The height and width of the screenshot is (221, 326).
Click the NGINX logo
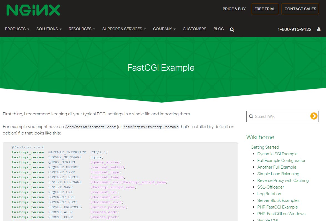click(x=33, y=10)
